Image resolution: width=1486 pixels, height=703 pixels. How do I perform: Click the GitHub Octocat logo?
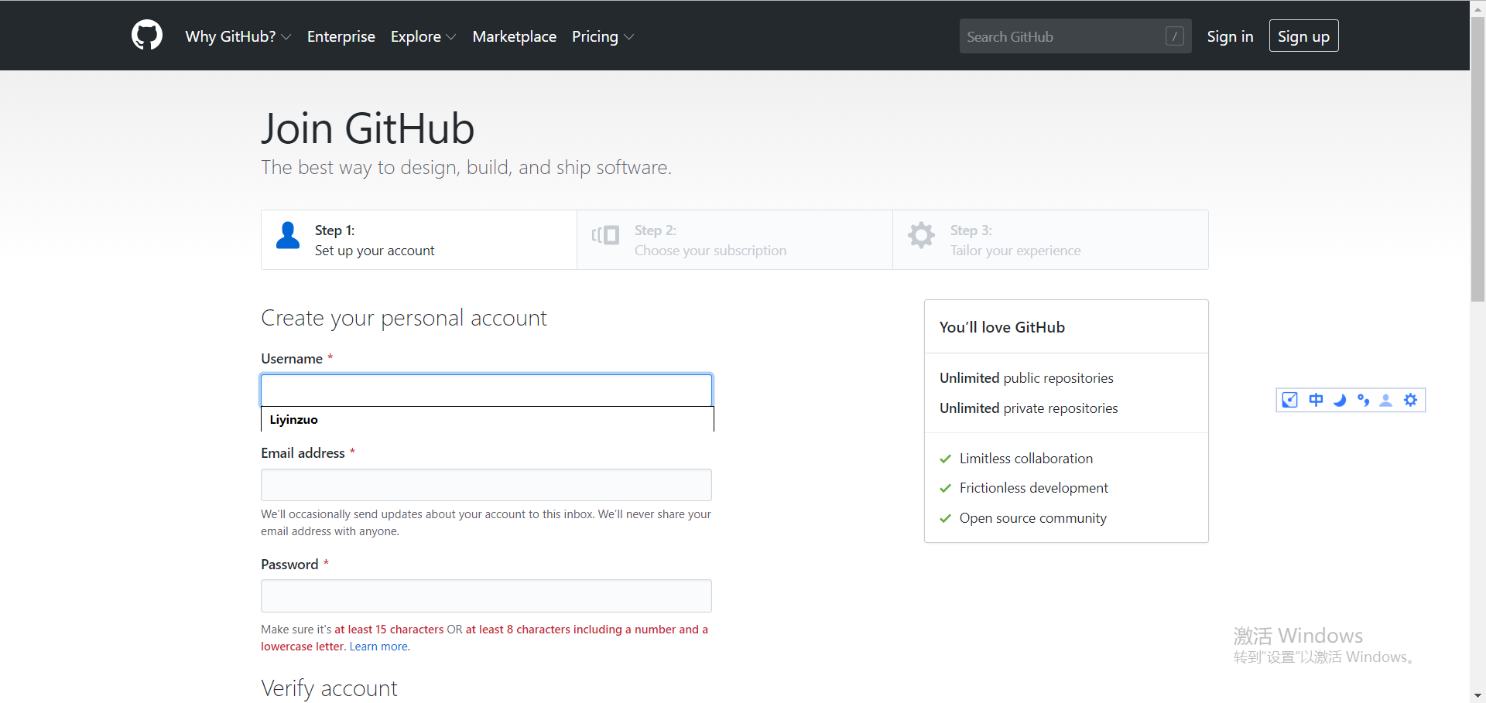147,36
